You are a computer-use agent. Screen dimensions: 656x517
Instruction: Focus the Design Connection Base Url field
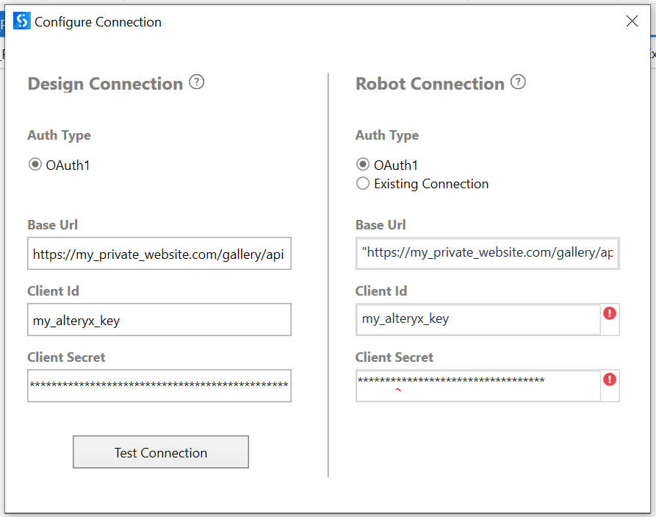point(159,254)
